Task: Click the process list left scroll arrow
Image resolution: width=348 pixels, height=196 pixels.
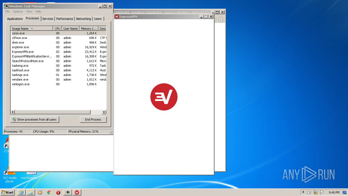Action: click(13, 112)
